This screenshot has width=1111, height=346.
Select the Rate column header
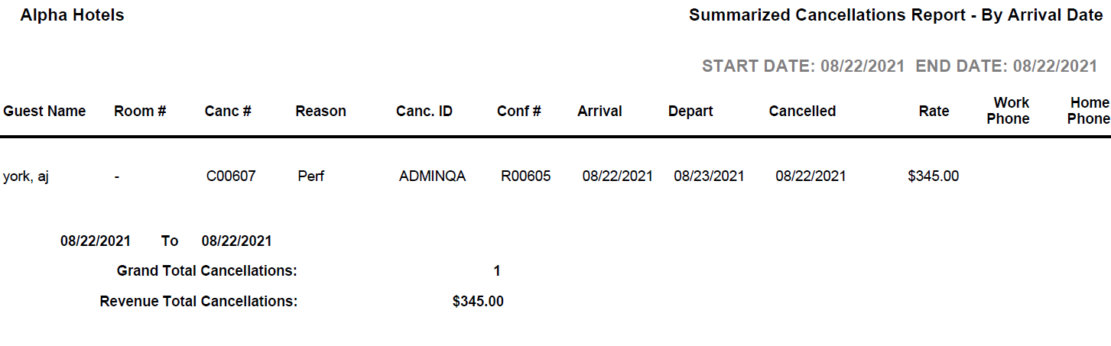tap(934, 112)
